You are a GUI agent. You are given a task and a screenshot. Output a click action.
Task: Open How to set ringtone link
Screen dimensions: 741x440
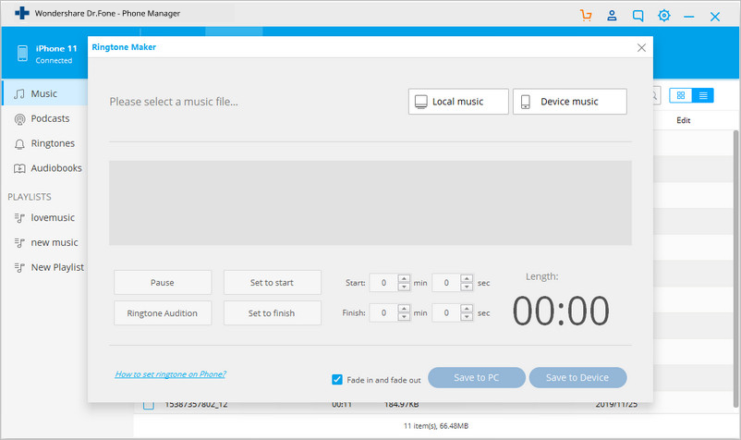[x=170, y=374]
